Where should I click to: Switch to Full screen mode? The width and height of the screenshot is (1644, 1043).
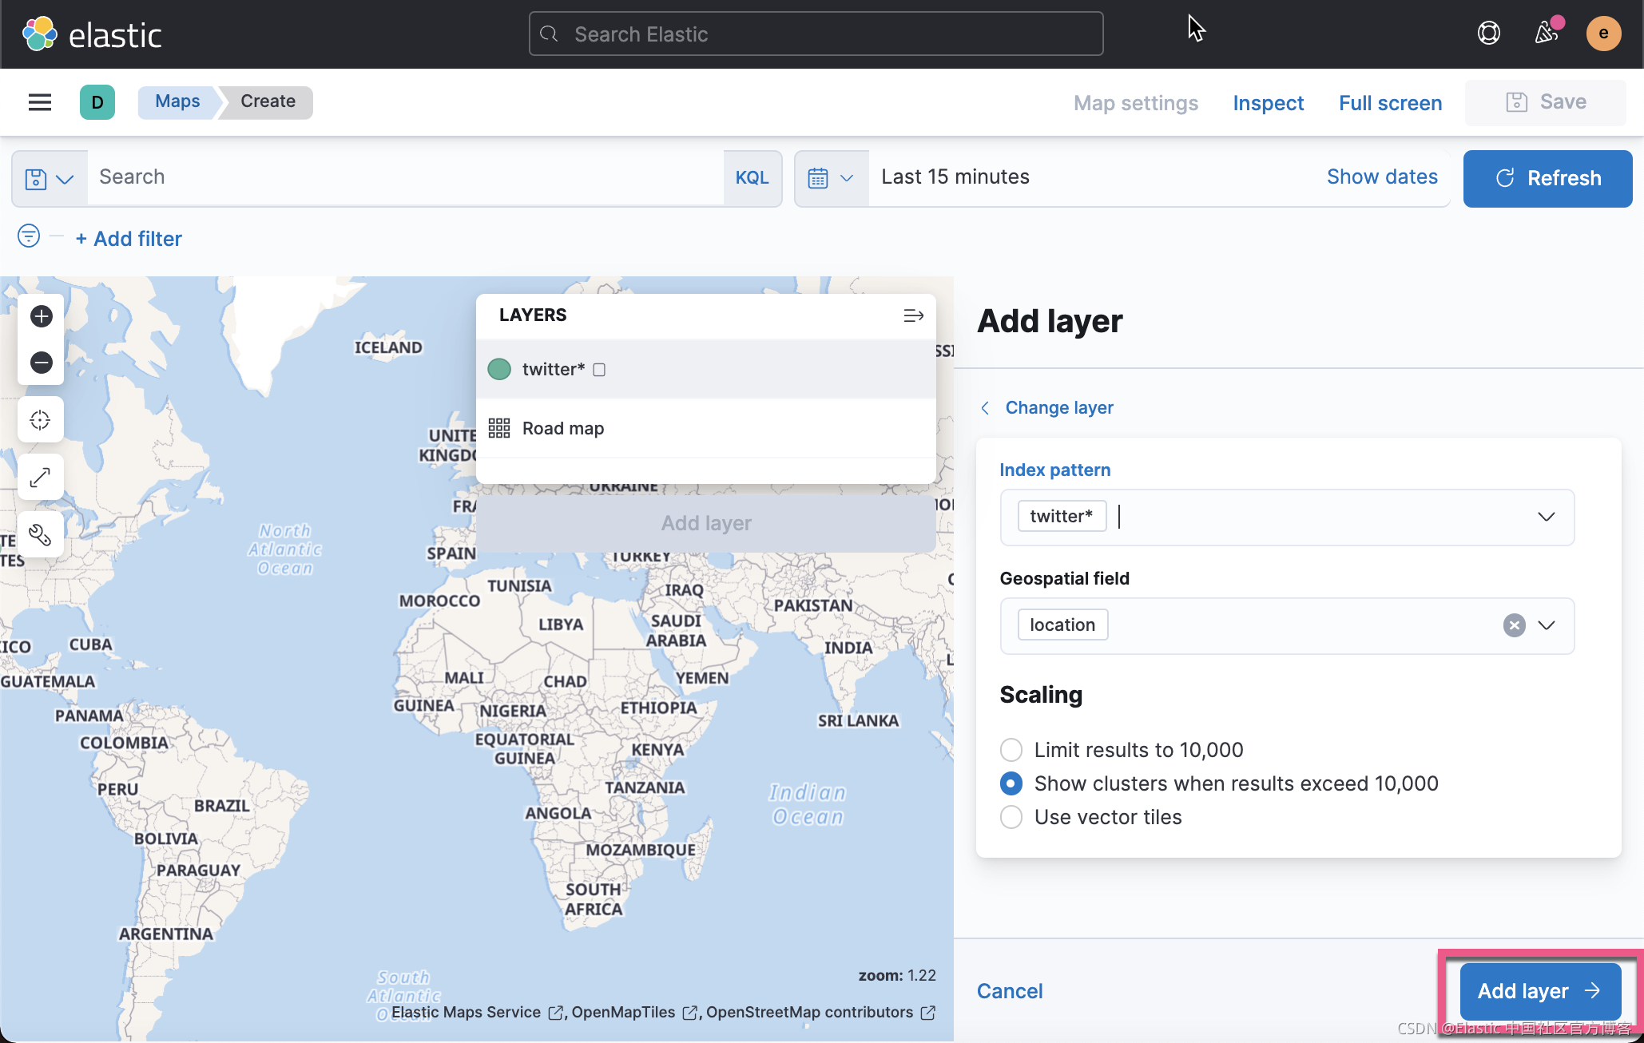pyautogui.click(x=1390, y=103)
